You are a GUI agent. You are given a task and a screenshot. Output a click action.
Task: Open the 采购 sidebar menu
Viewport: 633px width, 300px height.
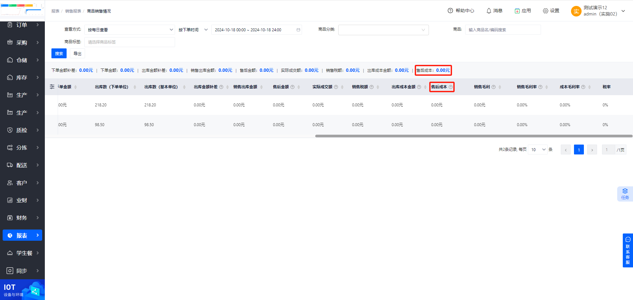click(x=22, y=42)
